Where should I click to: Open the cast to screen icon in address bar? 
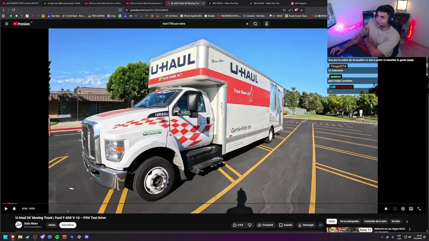point(284,10)
